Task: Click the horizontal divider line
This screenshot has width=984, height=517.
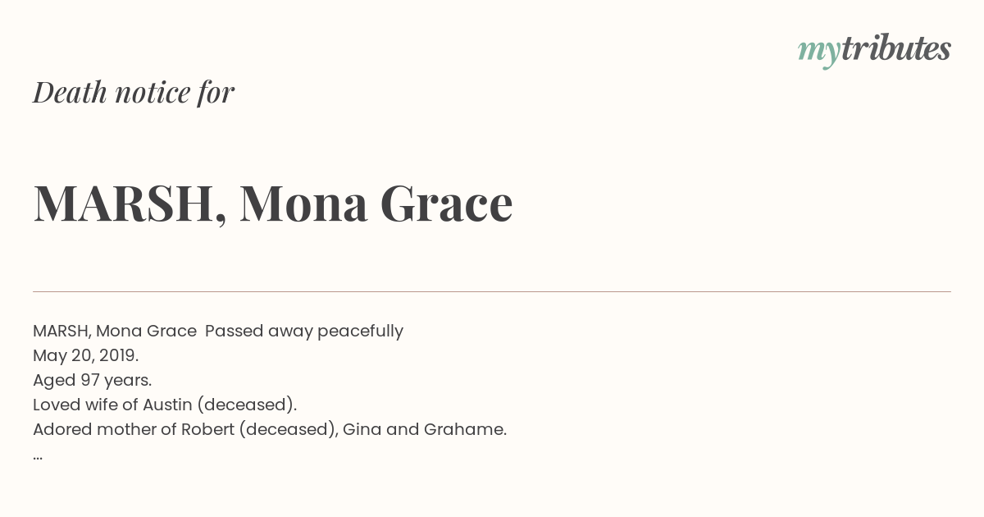Action: tap(492, 291)
